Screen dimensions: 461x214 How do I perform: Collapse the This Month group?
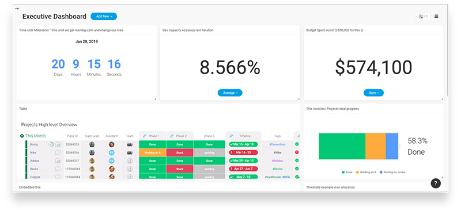22,136
